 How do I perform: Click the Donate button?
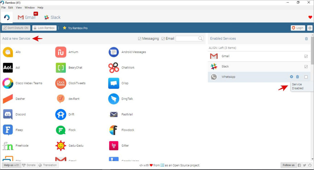[x=29, y=165]
